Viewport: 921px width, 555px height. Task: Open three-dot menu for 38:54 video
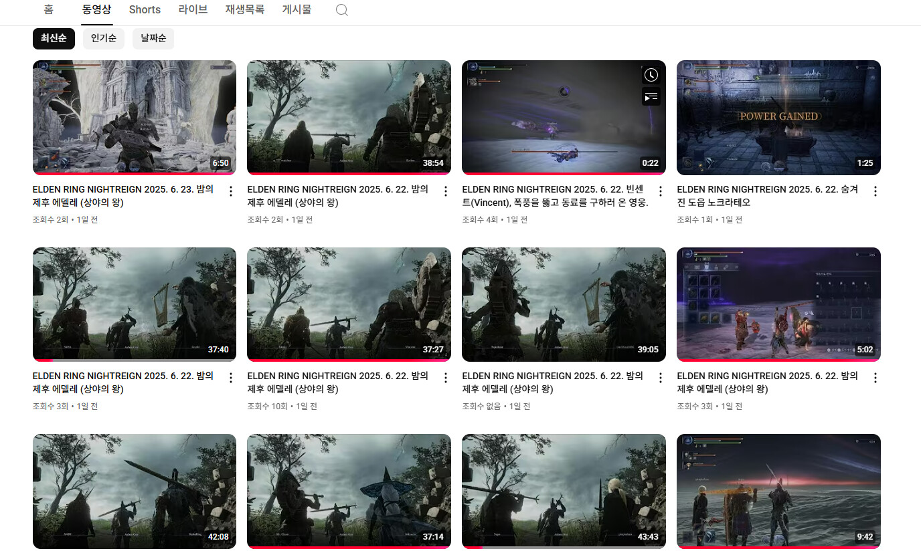click(x=446, y=192)
